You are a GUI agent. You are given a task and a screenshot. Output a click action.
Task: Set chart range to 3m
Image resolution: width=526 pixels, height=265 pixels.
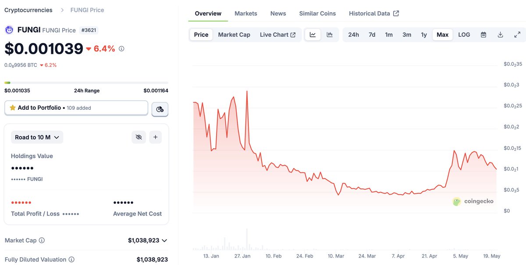407,35
